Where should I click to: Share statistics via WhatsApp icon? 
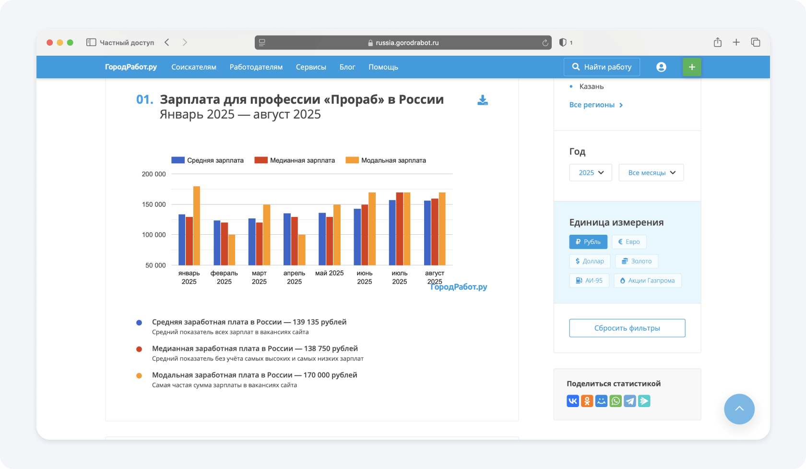point(616,401)
